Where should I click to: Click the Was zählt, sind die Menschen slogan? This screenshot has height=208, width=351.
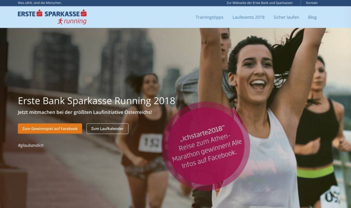(40, 3)
